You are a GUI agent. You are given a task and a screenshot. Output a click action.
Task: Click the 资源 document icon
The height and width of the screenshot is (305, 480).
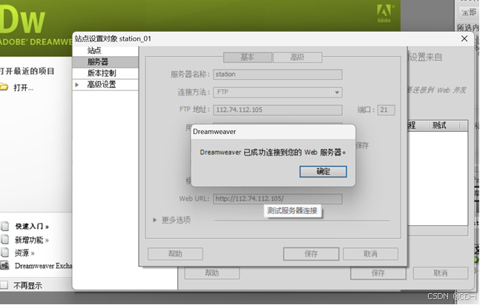4,252
